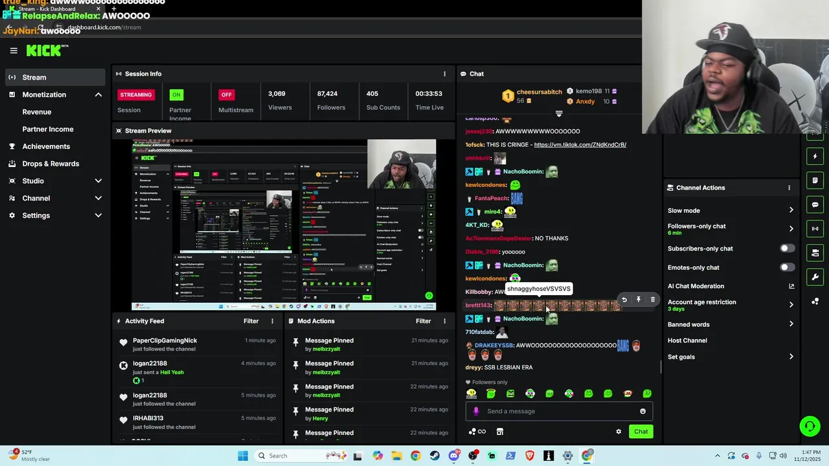Open Partner Income page
The image size is (829, 466).
click(48, 129)
